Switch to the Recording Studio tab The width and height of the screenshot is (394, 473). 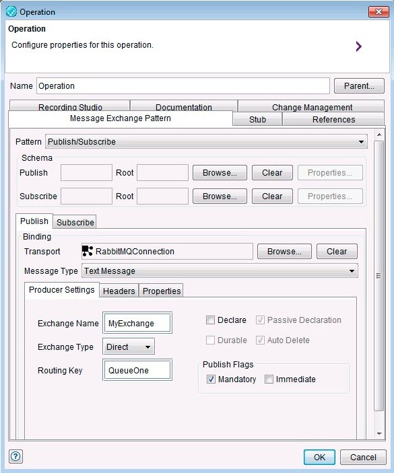pos(70,106)
